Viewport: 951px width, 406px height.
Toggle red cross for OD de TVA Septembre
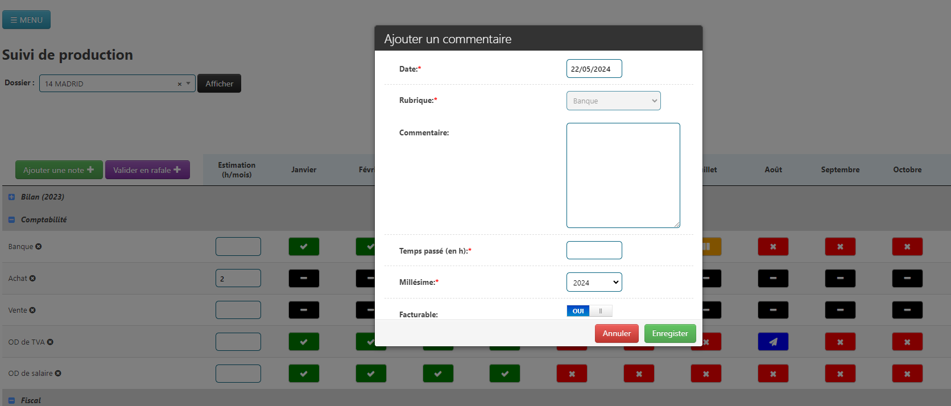tap(840, 342)
